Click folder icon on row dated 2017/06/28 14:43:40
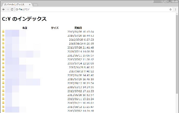179x113 pixels. pyautogui.click(x=3, y=75)
